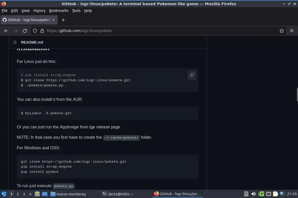Close the GitHub lxgr-linux/pokete tab
Screen dimensions: 298x198
tap(54, 20)
